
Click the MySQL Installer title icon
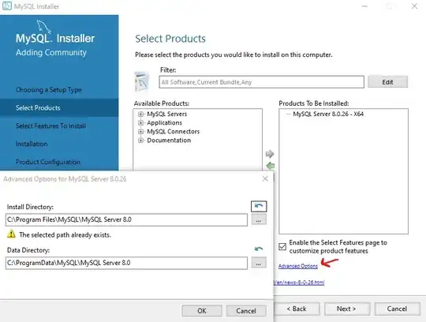point(7,6)
